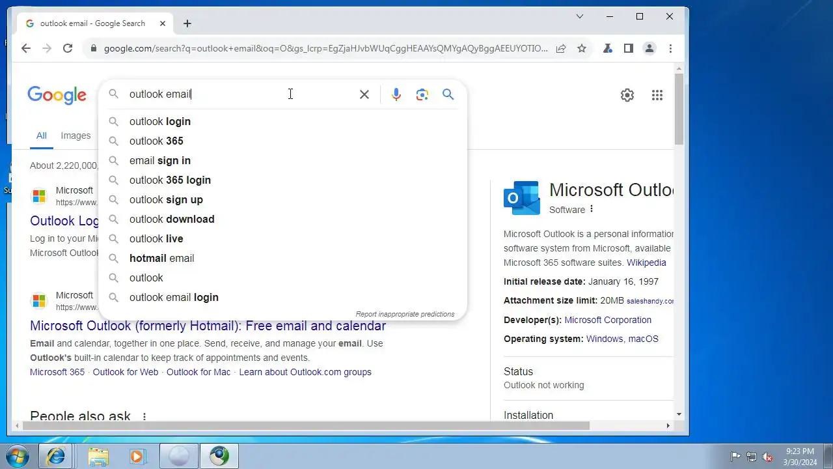
Task: Open Windows Explorer folder from taskbar
Action: click(98, 457)
